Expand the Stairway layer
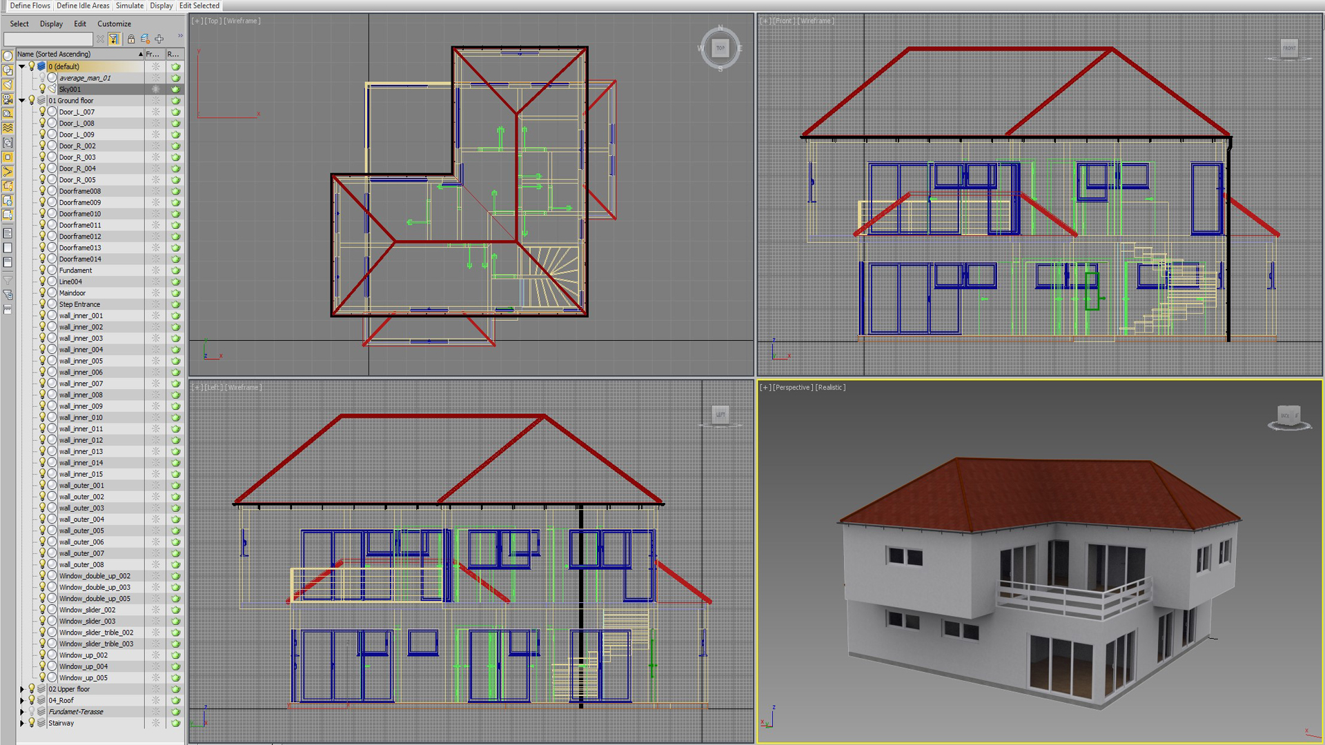Image resolution: width=1325 pixels, height=745 pixels. (22, 723)
